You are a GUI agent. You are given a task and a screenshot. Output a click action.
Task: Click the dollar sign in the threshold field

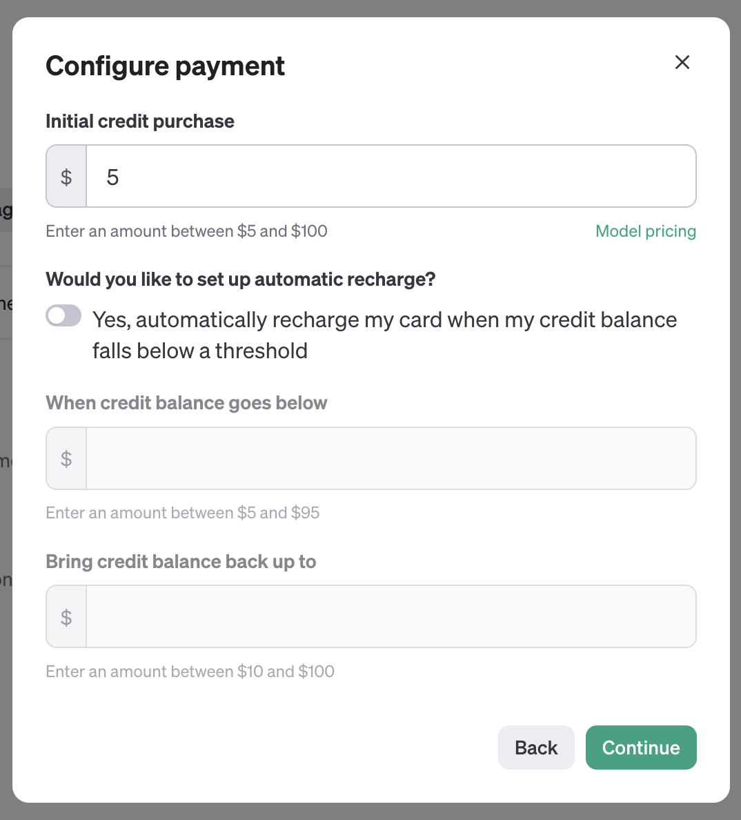coord(66,458)
